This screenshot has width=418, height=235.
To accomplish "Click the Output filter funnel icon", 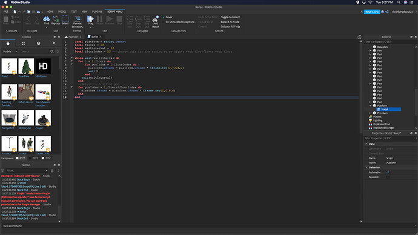I will click(x=2, y=171).
